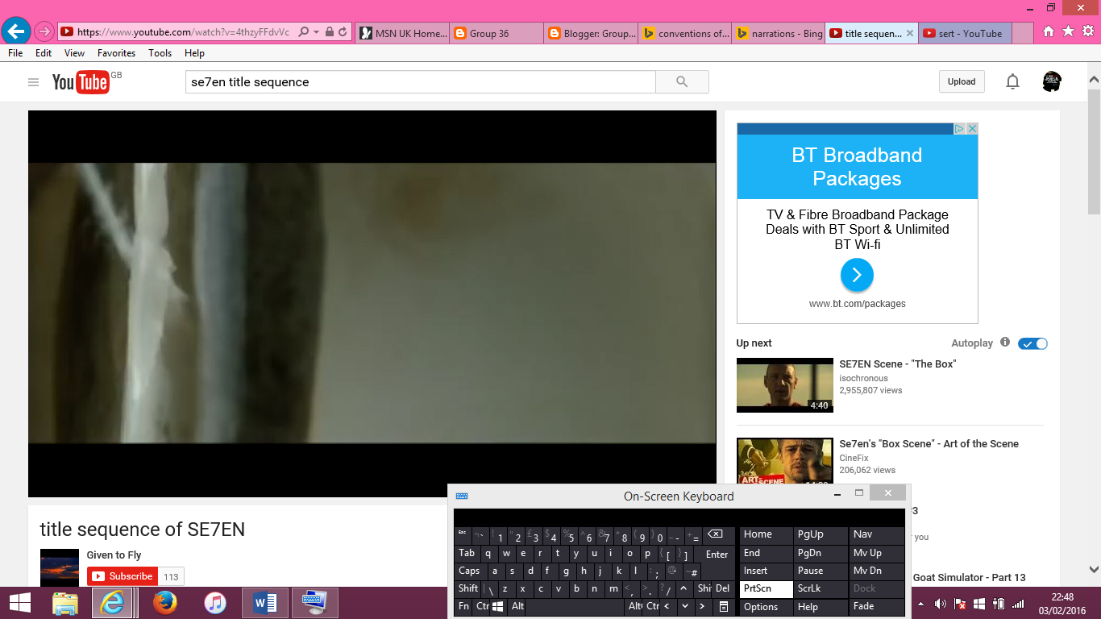Click the page vertical scrollbar down arrow
The height and width of the screenshot is (619, 1101).
[x=1094, y=568]
